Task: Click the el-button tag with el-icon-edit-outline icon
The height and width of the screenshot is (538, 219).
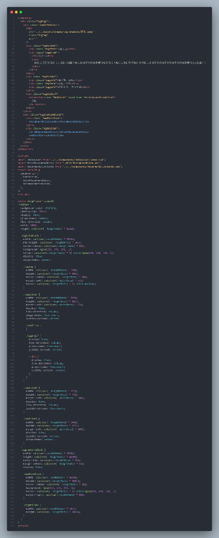Action: point(72,97)
